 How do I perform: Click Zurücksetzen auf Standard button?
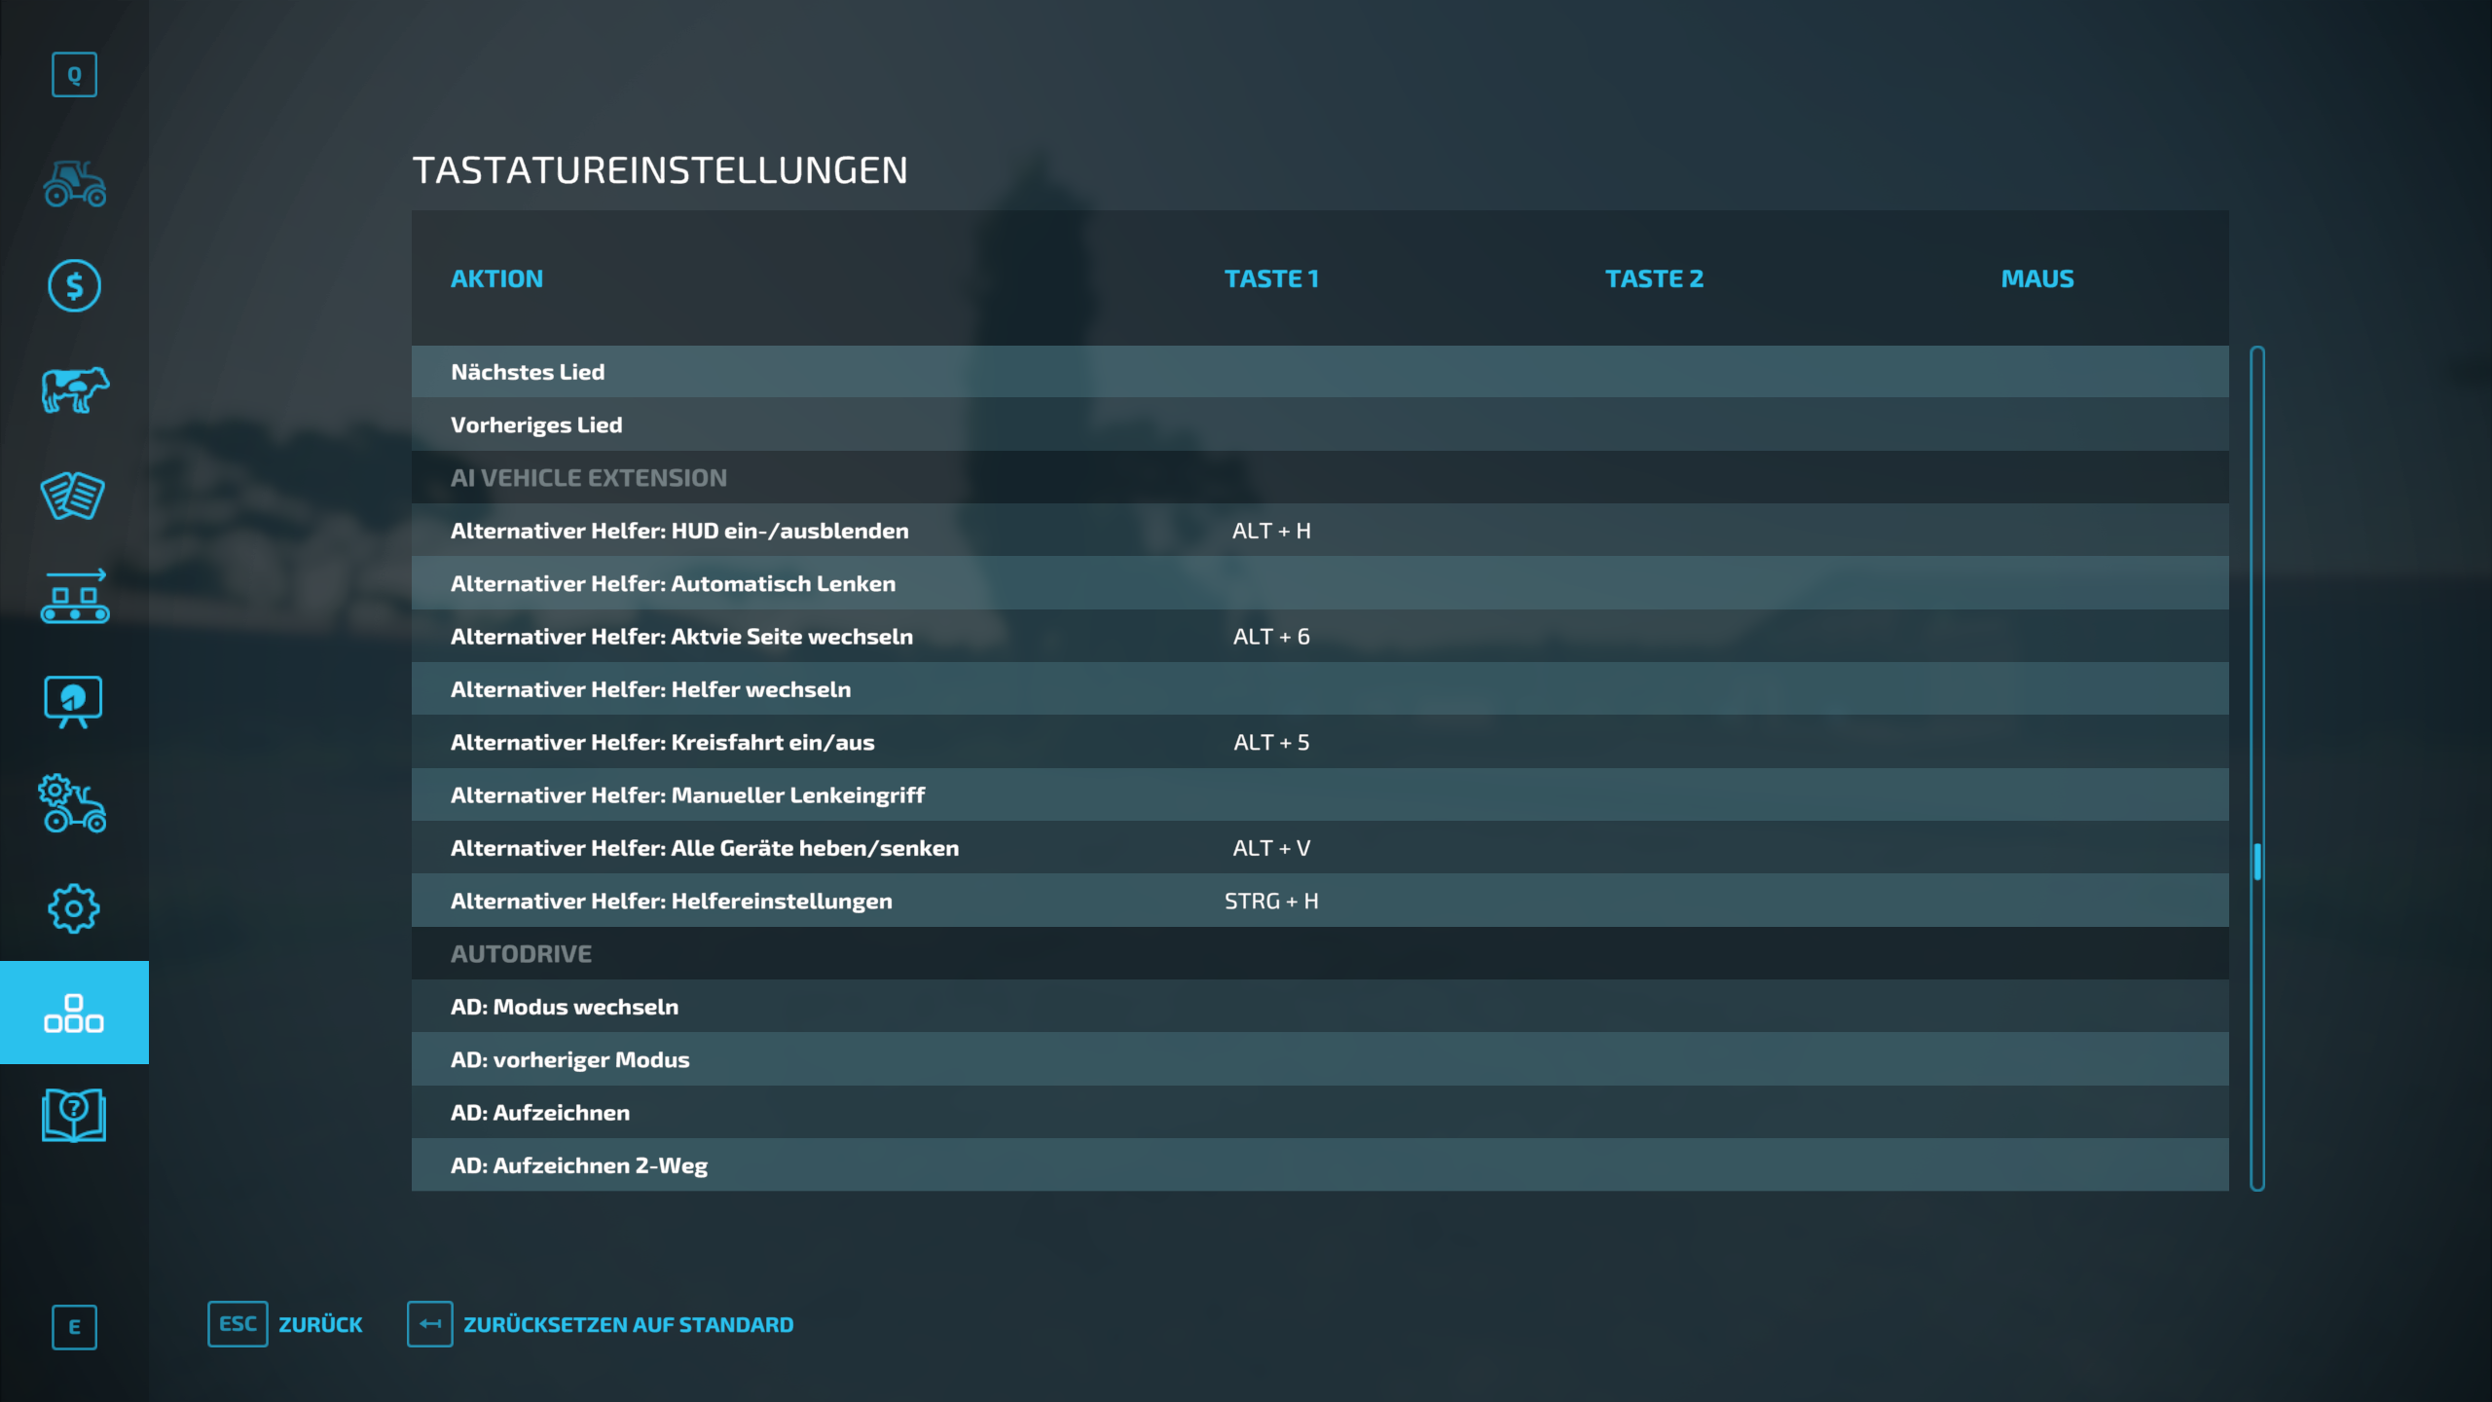(x=601, y=1324)
